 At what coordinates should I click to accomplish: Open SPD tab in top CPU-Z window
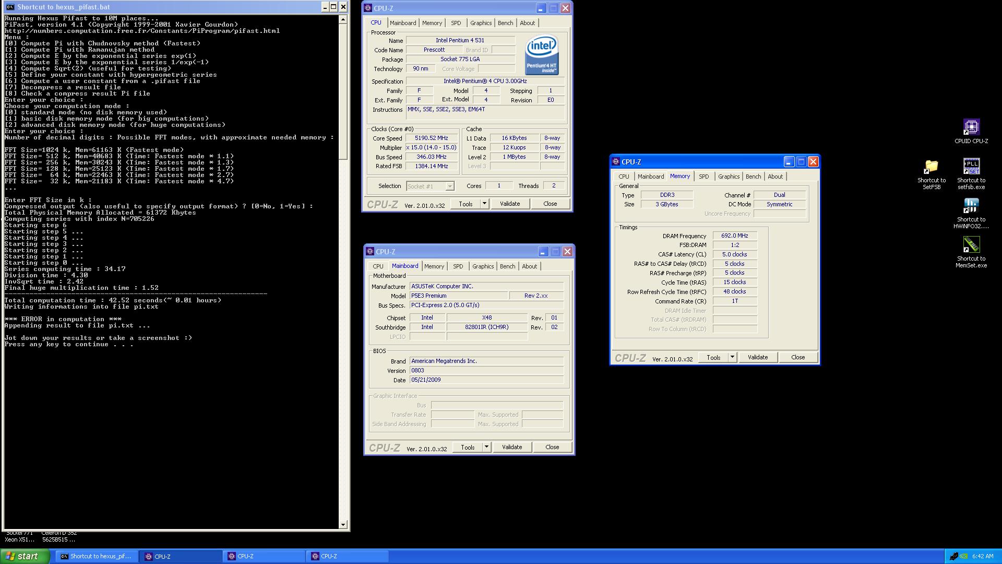point(456,23)
